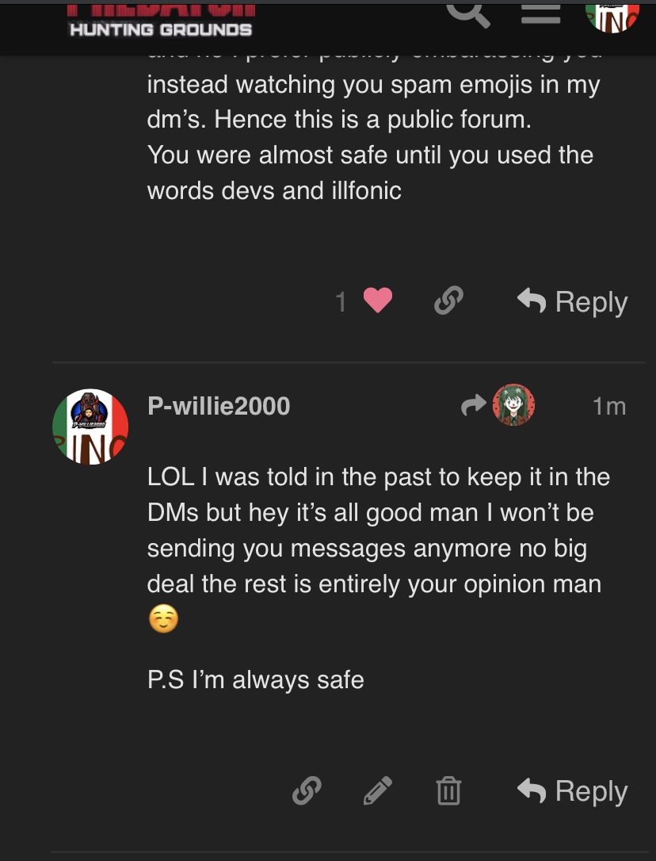Copy link of the post with one like

[448, 301]
